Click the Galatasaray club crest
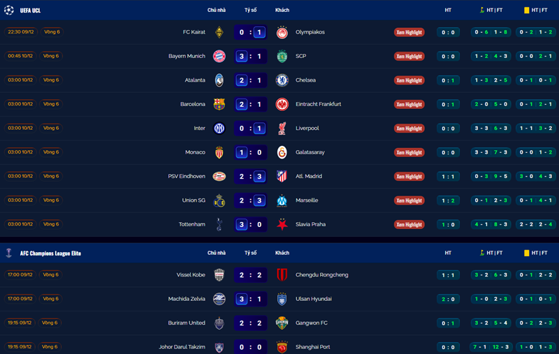Image resolution: width=559 pixels, height=354 pixels. (282, 152)
